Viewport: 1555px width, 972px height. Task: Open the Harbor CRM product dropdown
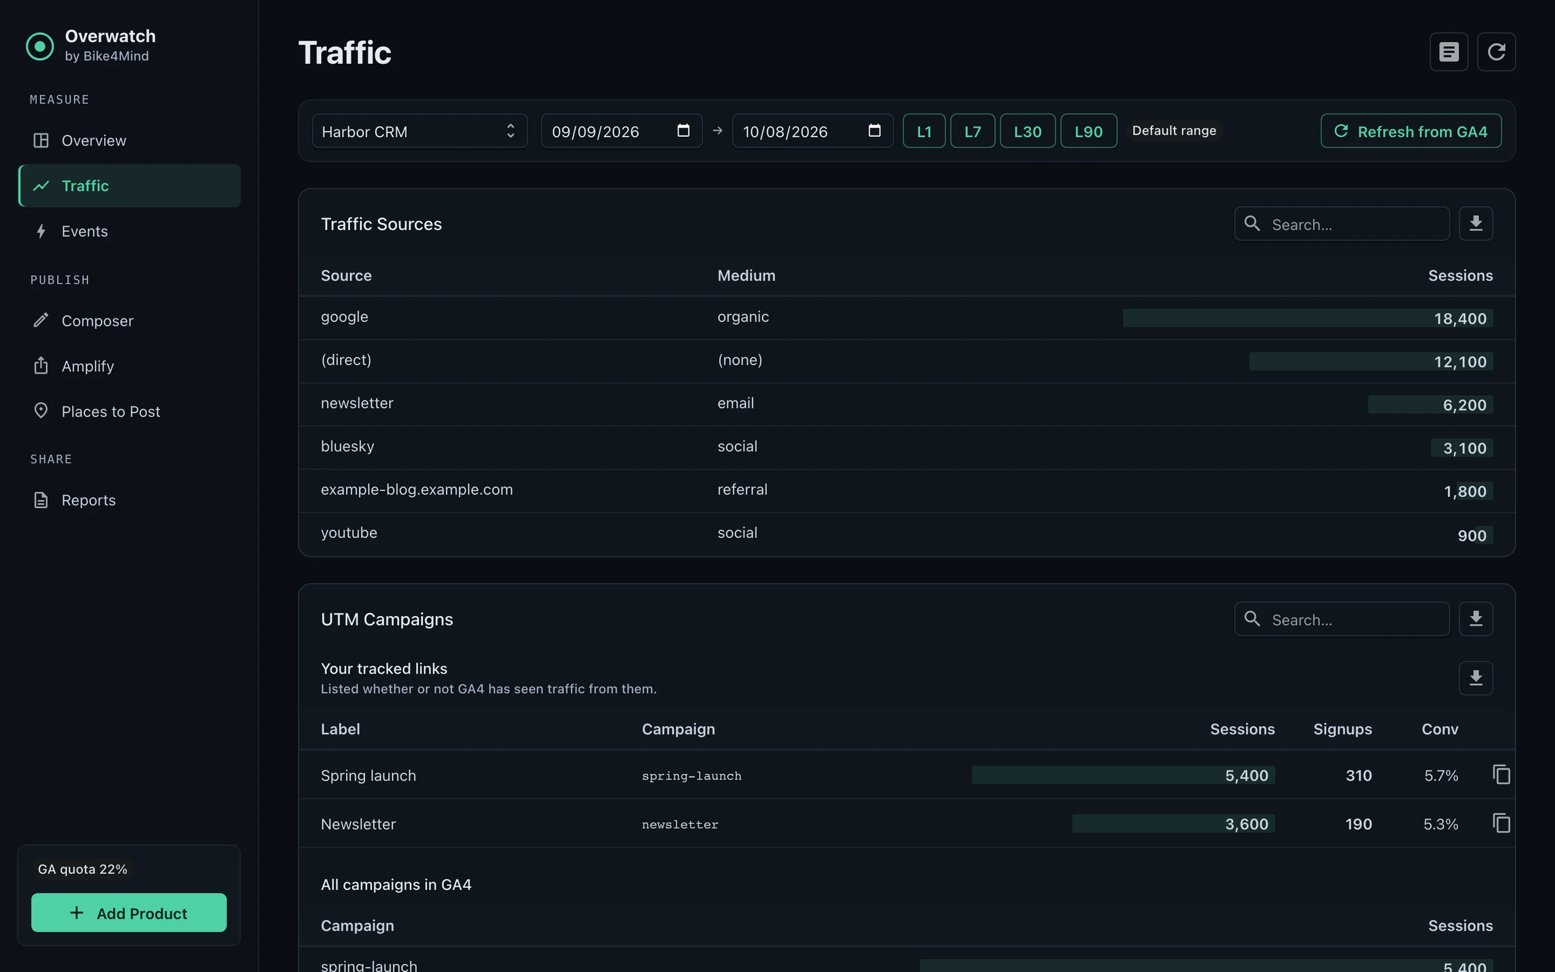tap(420, 131)
